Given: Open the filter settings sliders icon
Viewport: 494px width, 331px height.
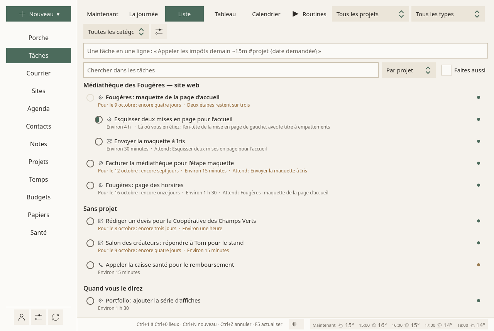Looking at the screenshot, I should 159,32.
